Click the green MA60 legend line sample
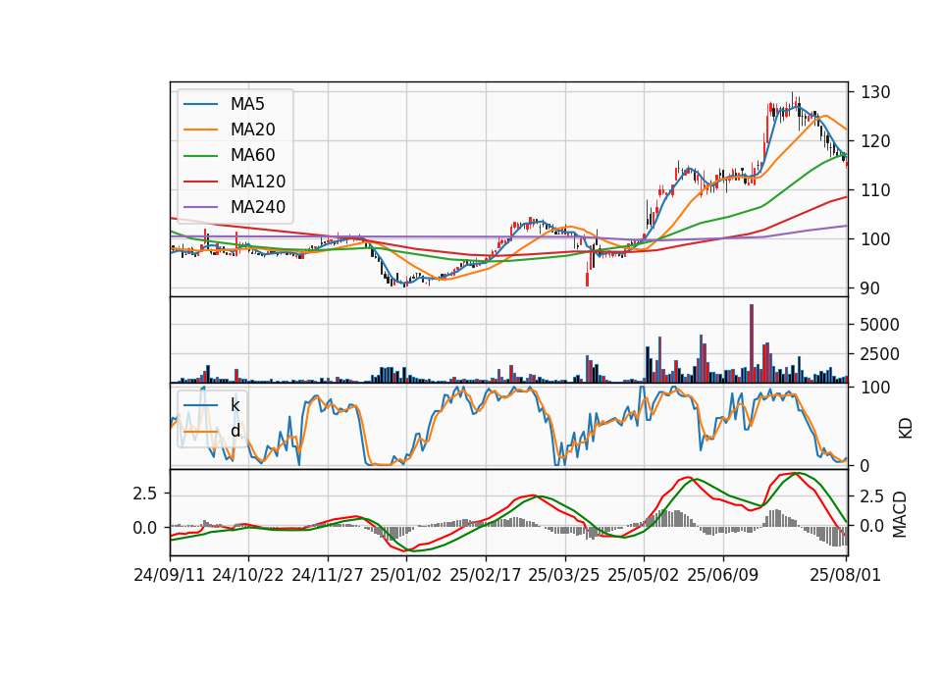The height and width of the screenshot is (677, 942). (200, 156)
